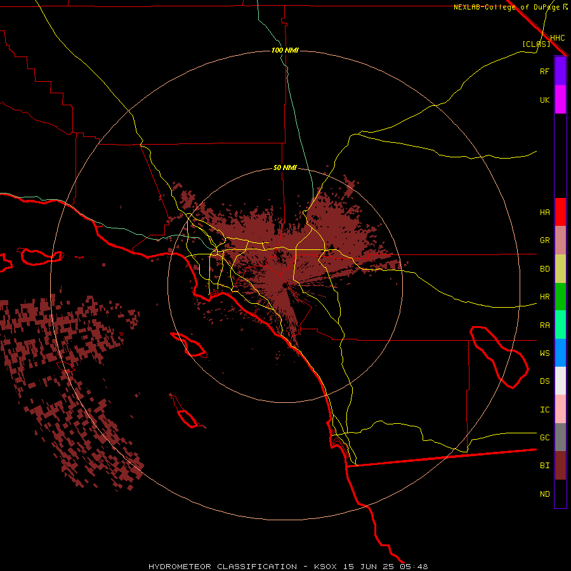Click the "KSOX" radar site identifier
This screenshot has height=571, width=571.
325,567
